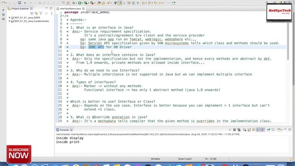Toggle show console on standard out

[258, 130]
